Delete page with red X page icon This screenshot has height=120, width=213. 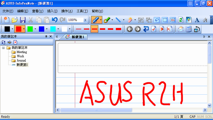pyautogui.click(x=169, y=29)
